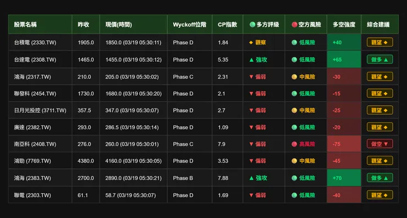Click the 做多 button in 2383.TW row
The height and width of the screenshot is (218, 407).
380,178
